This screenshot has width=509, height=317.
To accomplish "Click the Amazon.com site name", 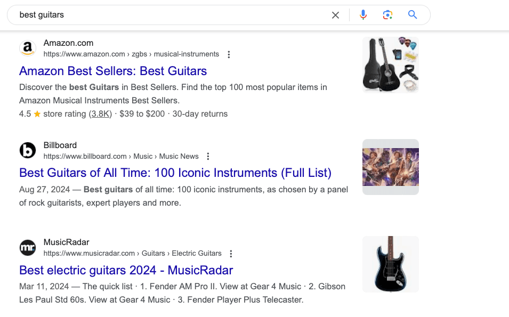I will click(68, 43).
